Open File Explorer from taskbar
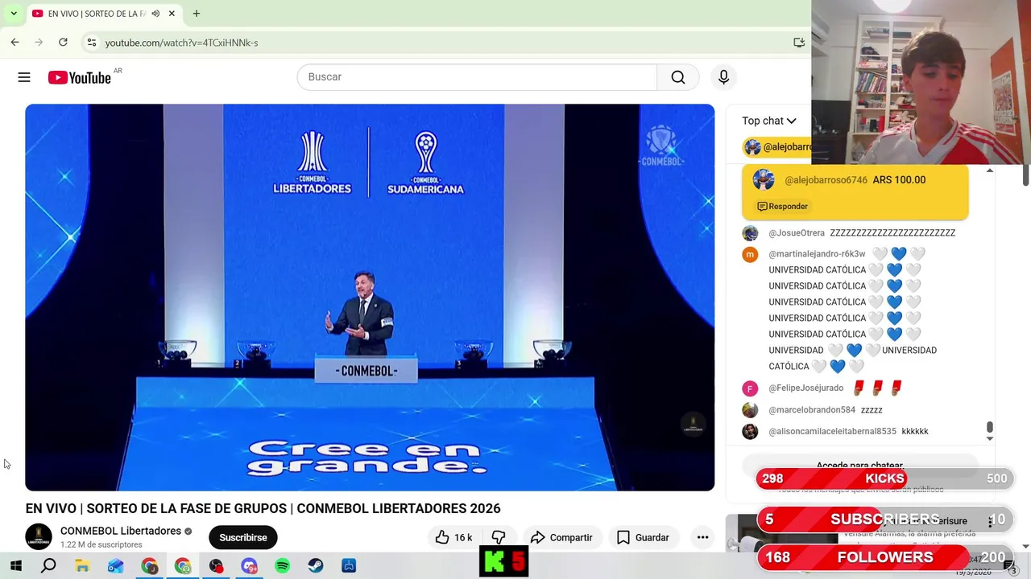 [x=82, y=566]
